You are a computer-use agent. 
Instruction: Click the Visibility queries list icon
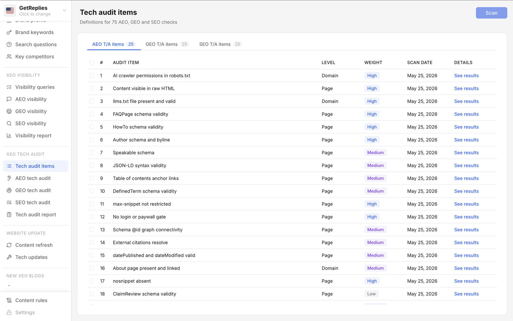9,87
